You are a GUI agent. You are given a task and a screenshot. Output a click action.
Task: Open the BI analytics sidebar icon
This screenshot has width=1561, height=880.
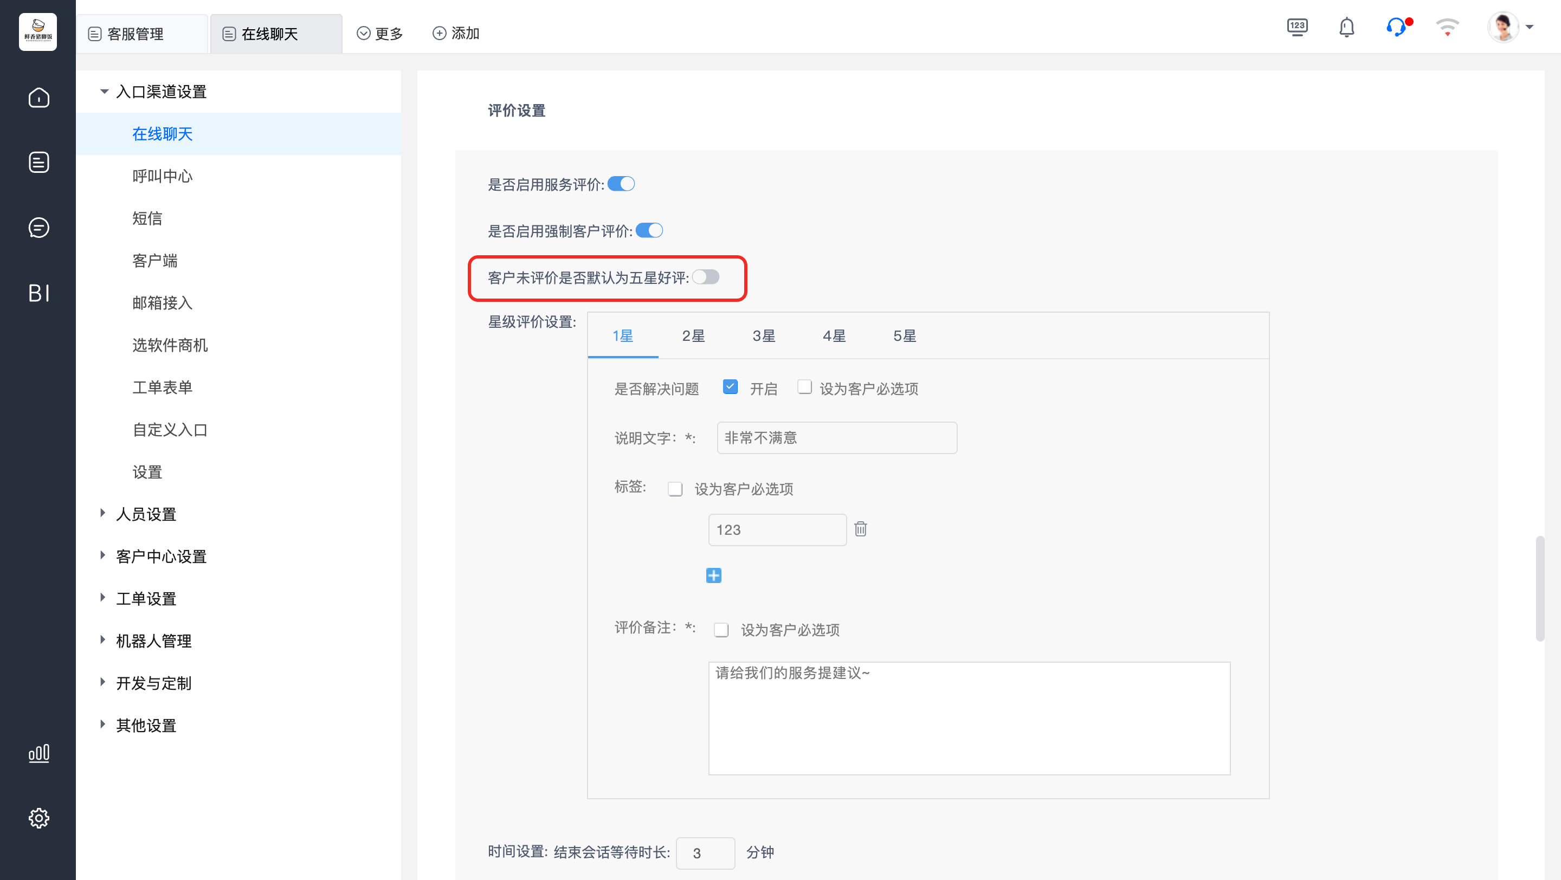[x=39, y=293]
